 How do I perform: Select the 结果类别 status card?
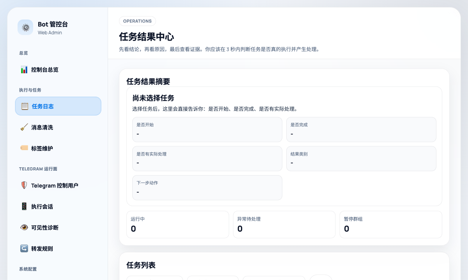[x=361, y=158]
